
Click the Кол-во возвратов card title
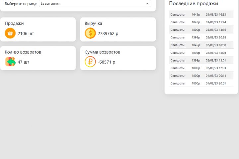click(23, 52)
